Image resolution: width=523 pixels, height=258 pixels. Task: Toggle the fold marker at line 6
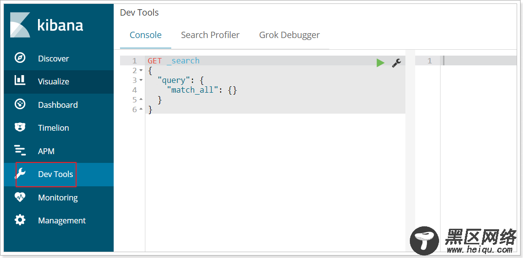click(141, 109)
